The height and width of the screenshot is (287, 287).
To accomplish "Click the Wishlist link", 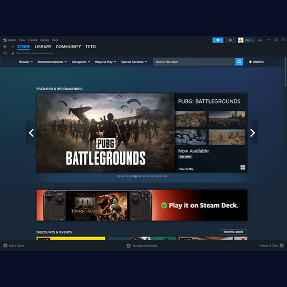I will (x=258, y=62).
